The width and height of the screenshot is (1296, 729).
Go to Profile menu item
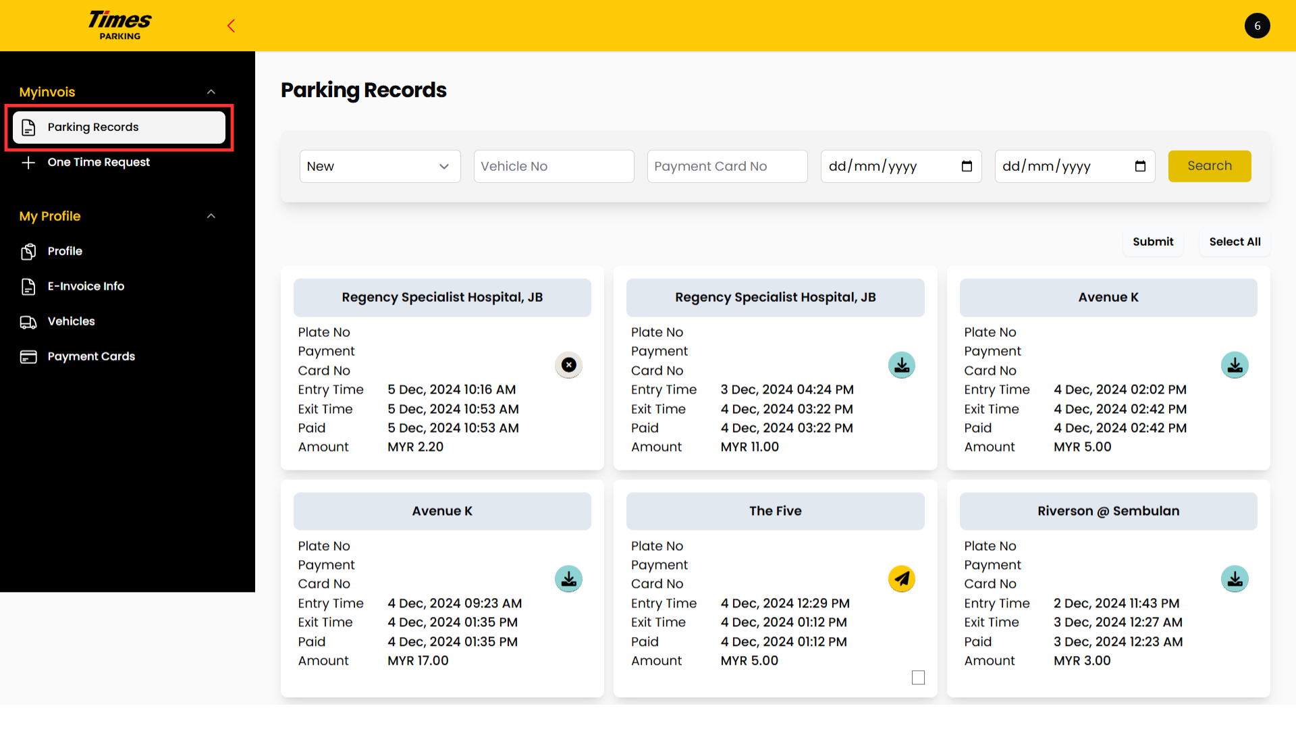click(x=65, y=251)
